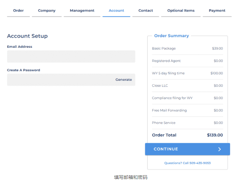
Task: Click the Questions? Call 509-435-9053 link
Action: (187, 163)
